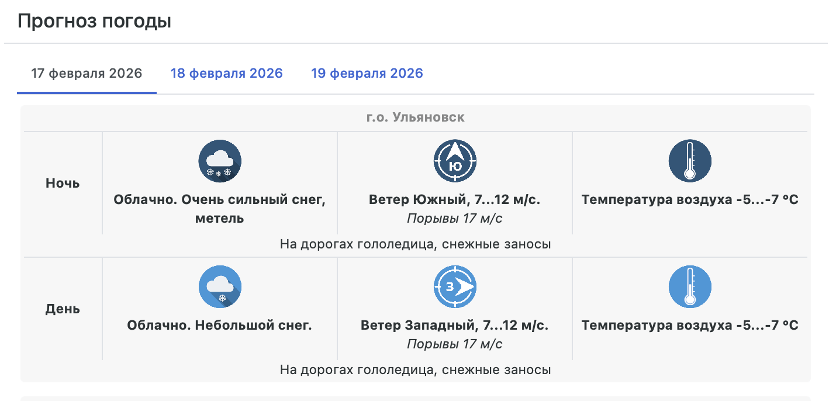Click the Ветер Южный, 7...12 м/с text

(455, 200)
